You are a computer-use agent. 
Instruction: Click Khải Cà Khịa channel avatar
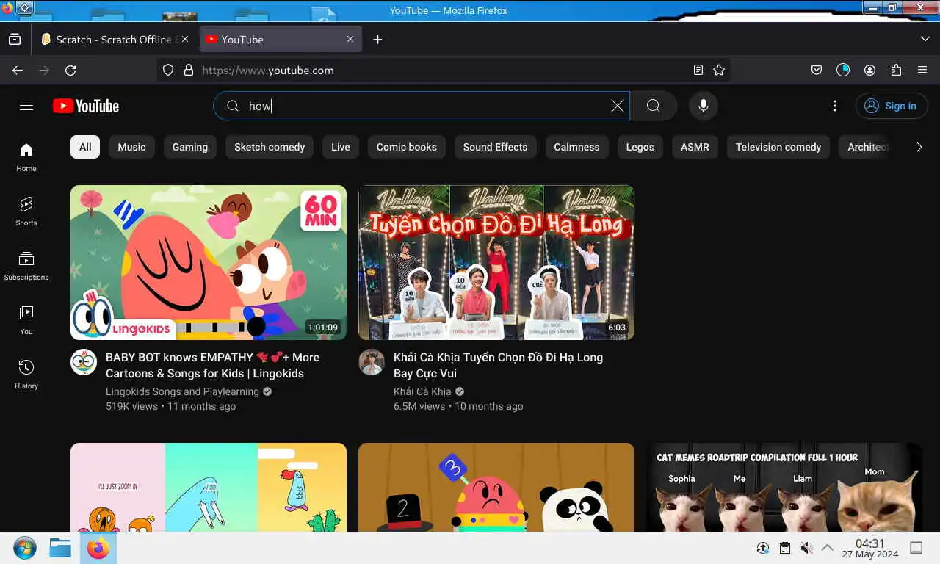(x=372, y=362)
